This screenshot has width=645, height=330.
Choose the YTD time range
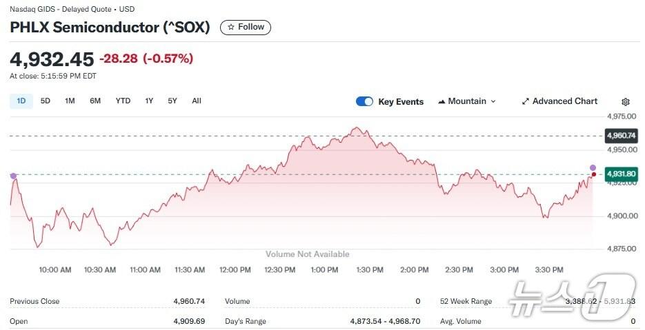tap(123, 101)
